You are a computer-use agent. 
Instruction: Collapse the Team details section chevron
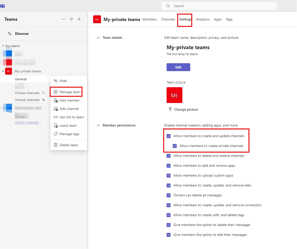[98, 38]
